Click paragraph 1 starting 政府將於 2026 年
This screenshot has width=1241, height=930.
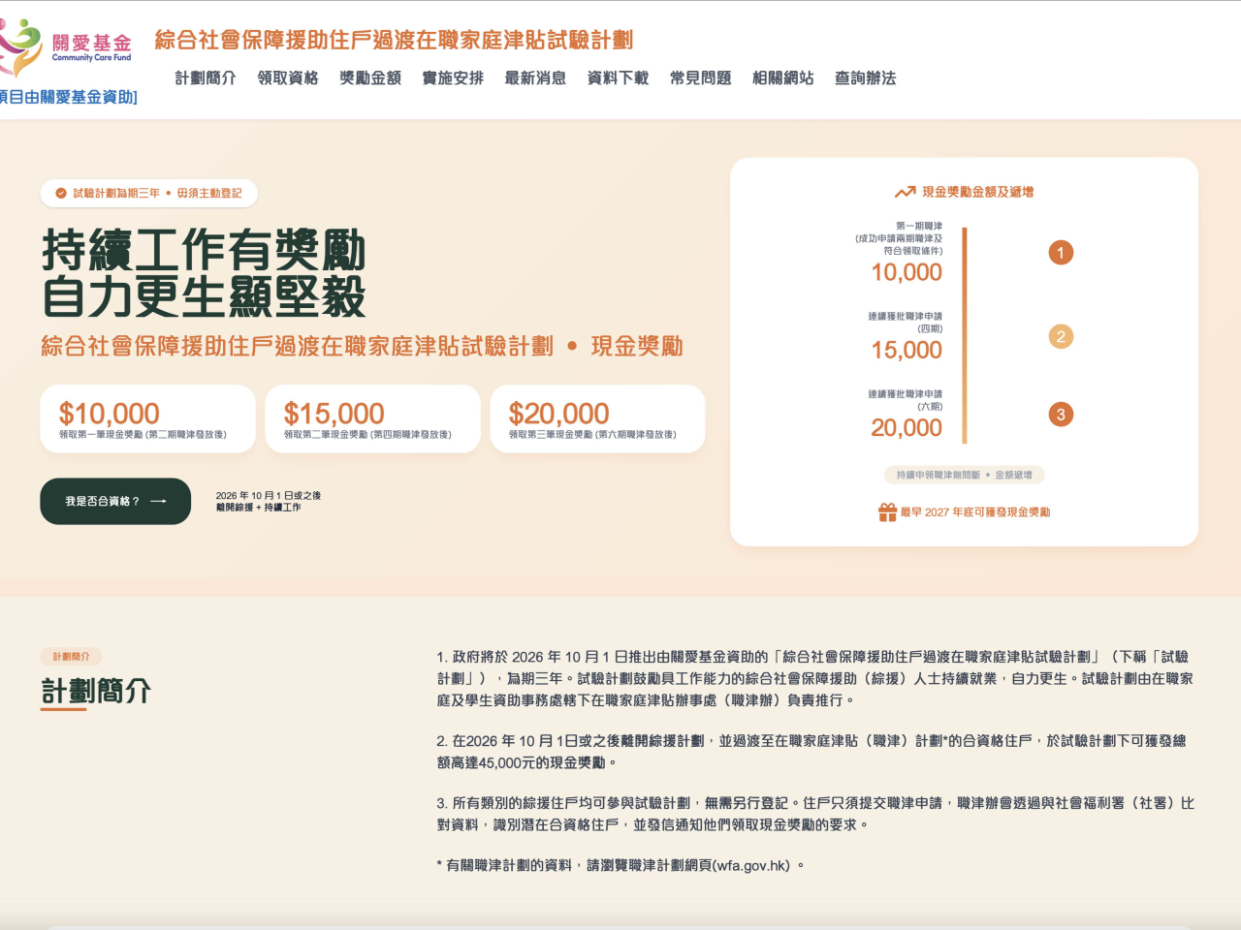click(815, 678)
